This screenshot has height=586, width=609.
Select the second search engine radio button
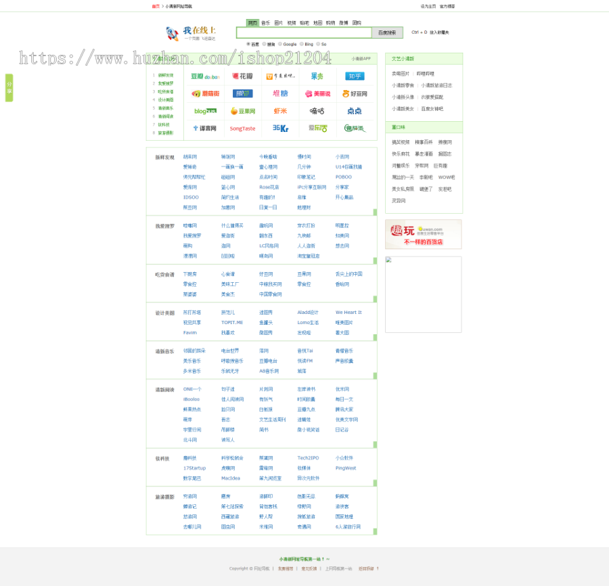point(264,44)
